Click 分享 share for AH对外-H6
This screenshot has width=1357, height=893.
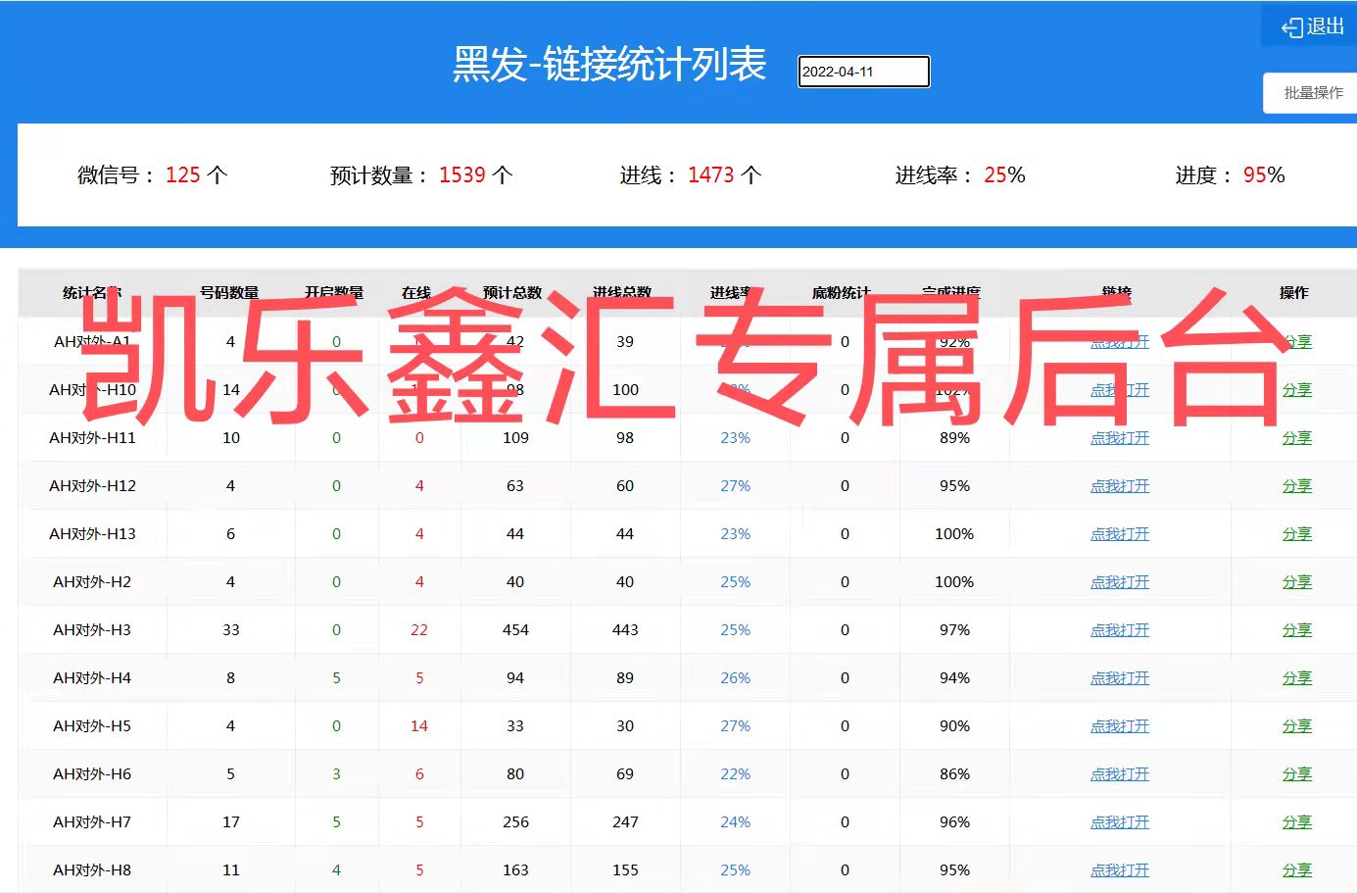point(1297,774)
